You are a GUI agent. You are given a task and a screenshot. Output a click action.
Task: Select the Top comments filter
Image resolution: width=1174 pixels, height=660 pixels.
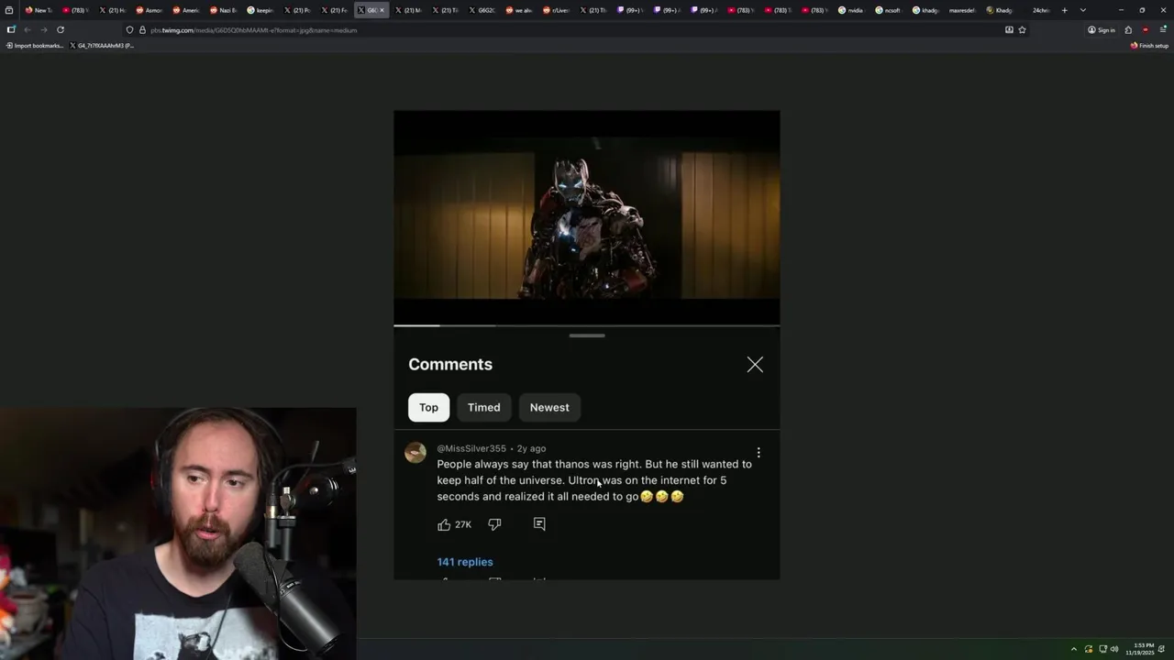click(428, 407)
